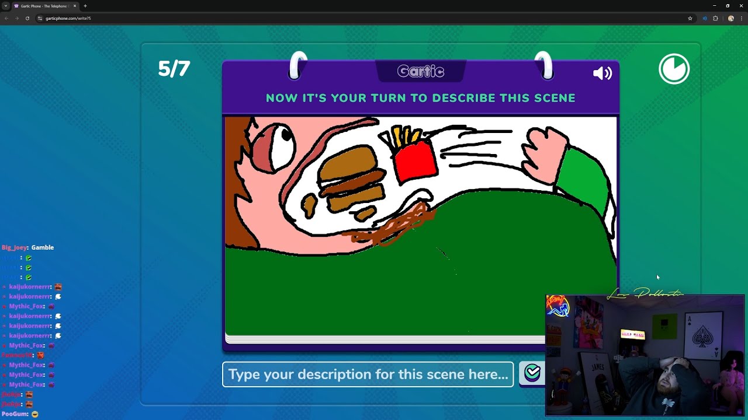
Task: Click the 5/7 round counter
Action: coord(174,69)
